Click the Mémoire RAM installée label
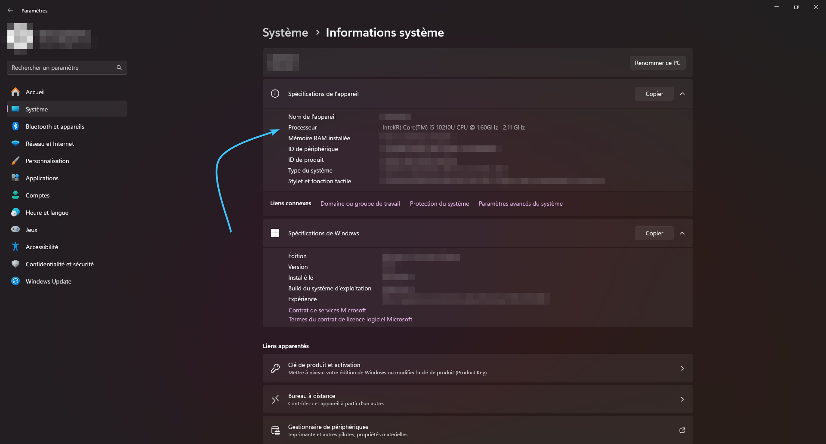The image size is (826, 444). point(319,138)
